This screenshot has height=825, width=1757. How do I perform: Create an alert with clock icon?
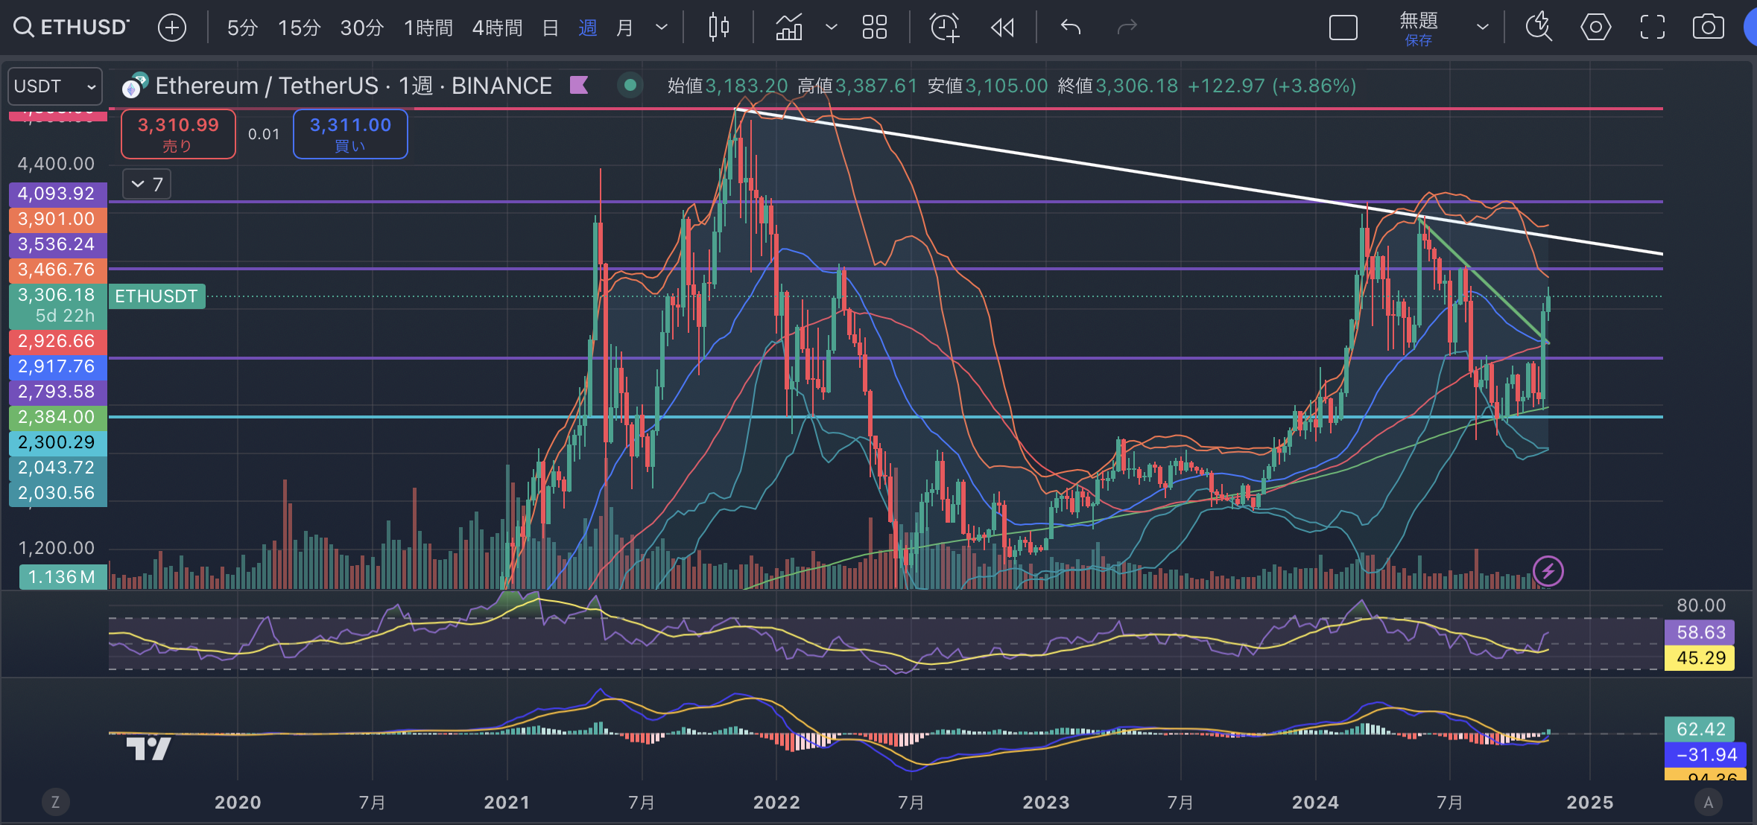click(x=945, y=28)
